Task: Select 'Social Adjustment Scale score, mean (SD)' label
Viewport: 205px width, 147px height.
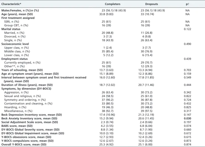Action: (30, 122)
